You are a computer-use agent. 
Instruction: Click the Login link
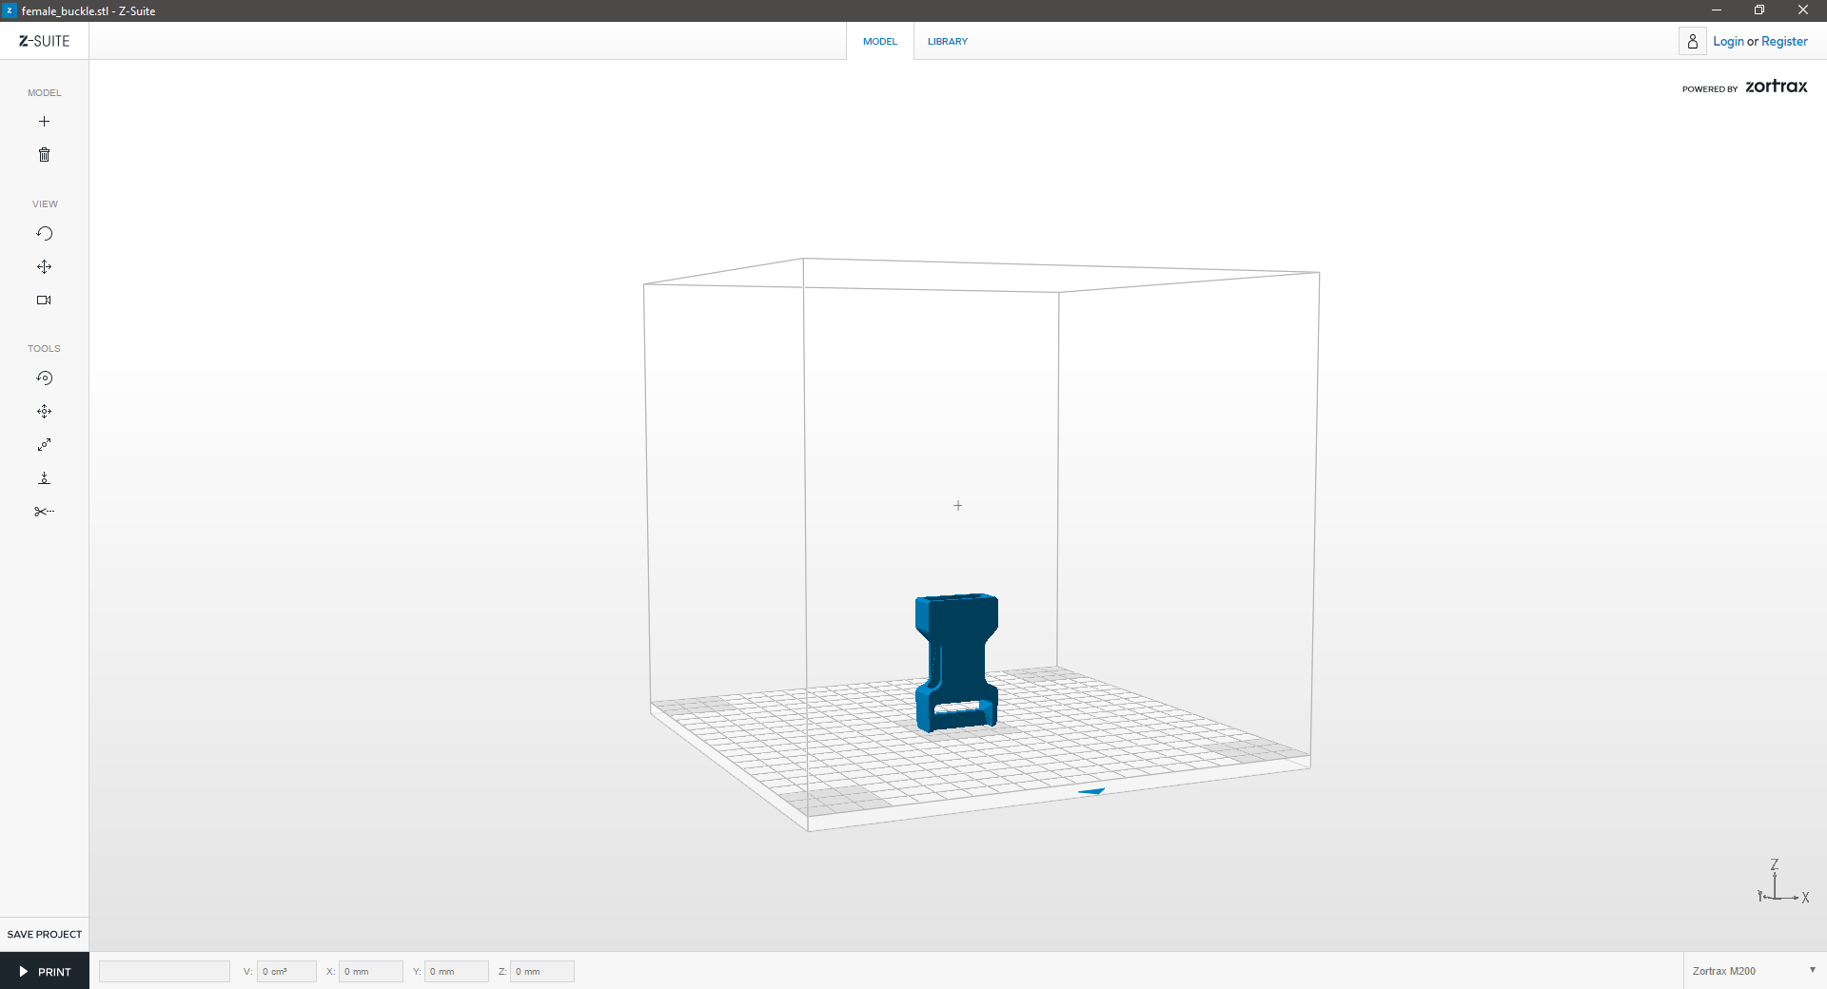pos(1728,42)
